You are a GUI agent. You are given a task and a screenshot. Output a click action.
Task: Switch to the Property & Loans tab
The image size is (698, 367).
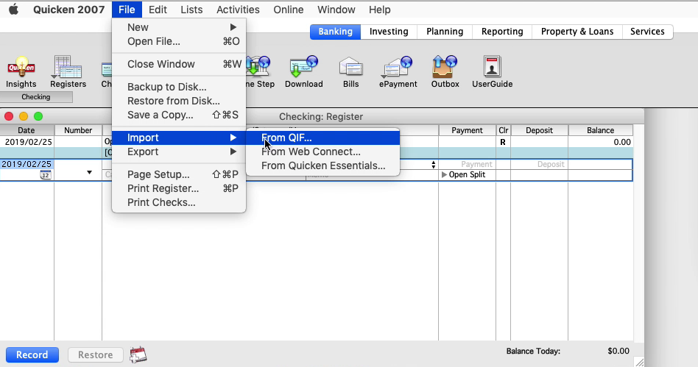pos(577,32)
